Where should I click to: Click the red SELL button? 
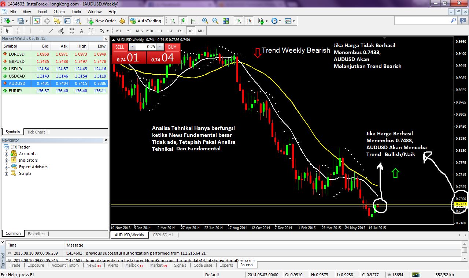120,47
